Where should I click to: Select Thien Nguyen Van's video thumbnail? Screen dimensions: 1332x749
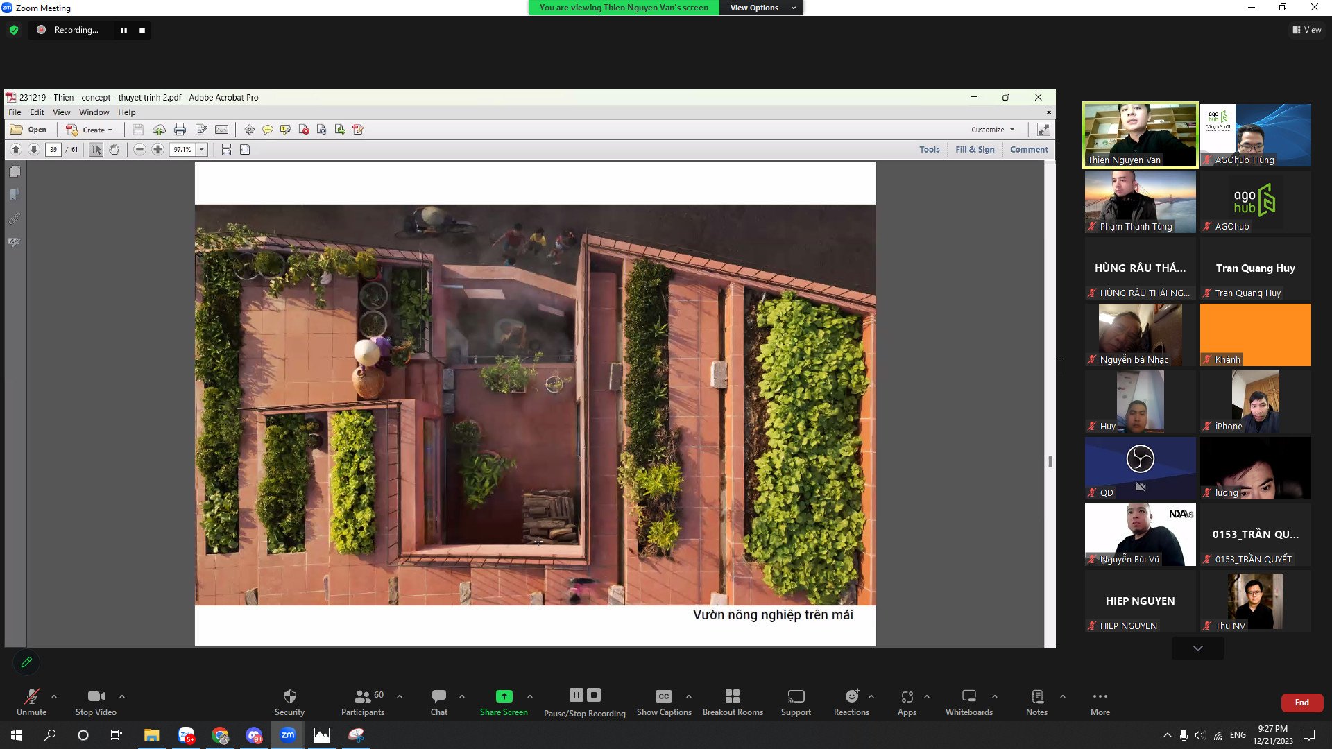click(x=1140, y=135)
